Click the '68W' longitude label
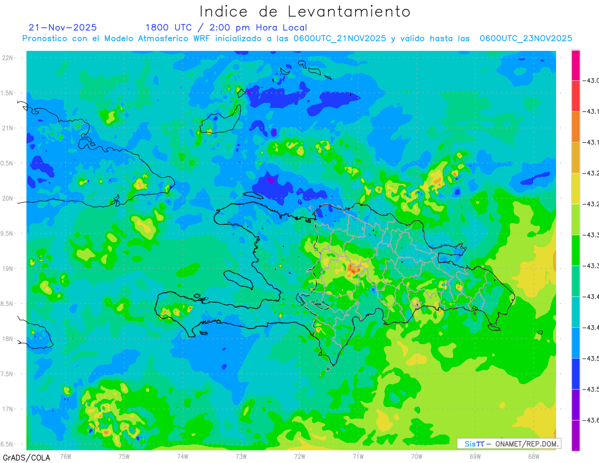The width and height of the screenshot is (599, 463). coord(534,457)
